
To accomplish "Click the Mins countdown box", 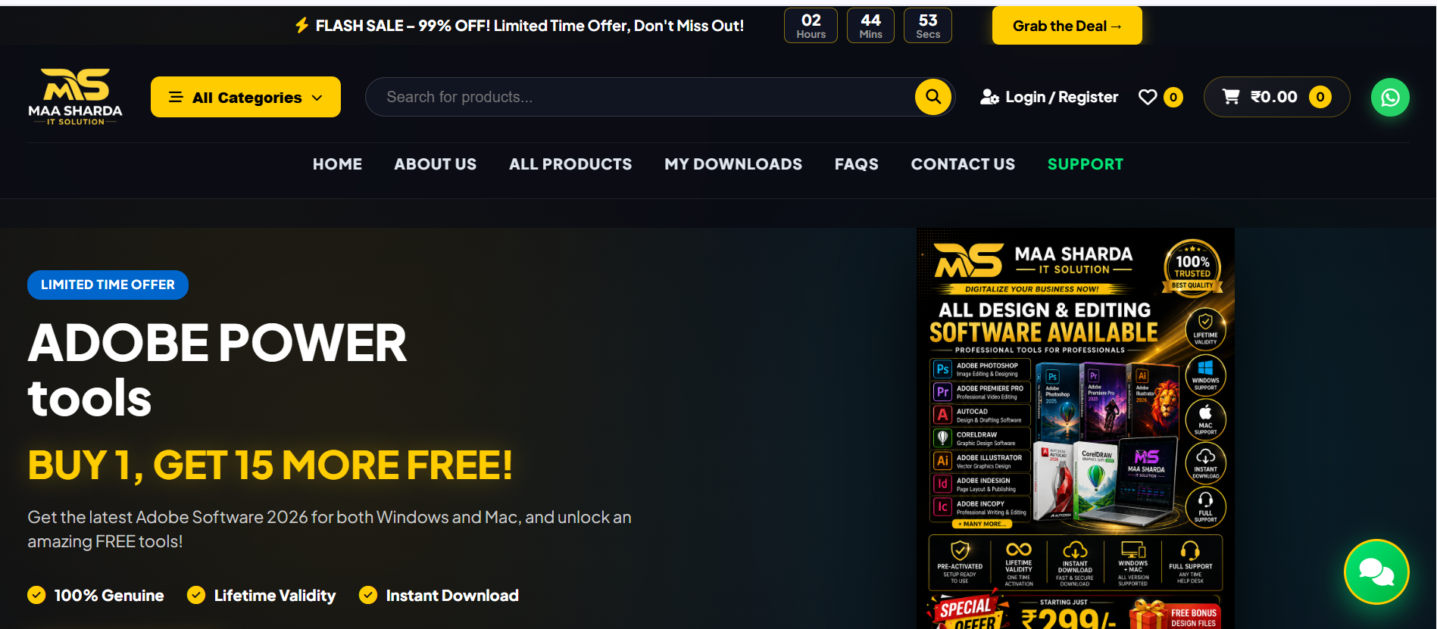I will click(870, 26).
